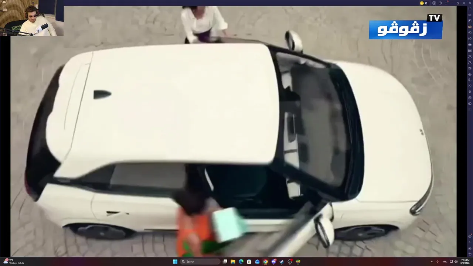473x266 pixels.
Task: Click the taskbar Search box
Action: click(200, 262)
